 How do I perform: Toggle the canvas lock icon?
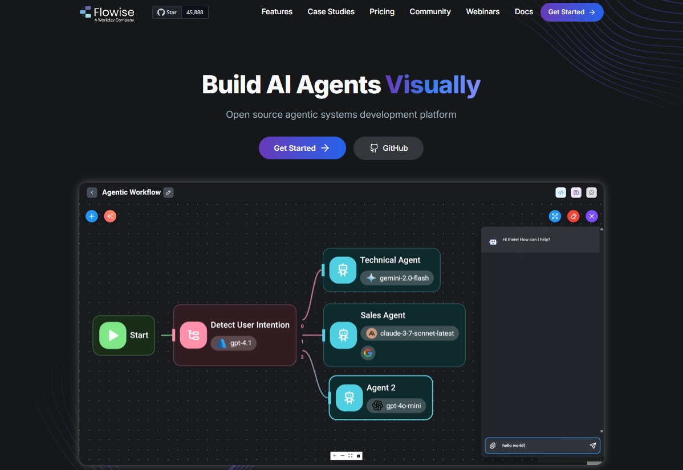(x=359, y=456)
